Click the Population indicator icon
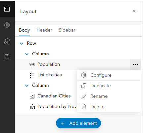 click(x=32, y=65)
